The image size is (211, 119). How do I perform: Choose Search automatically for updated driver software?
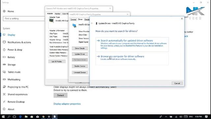[132, 44]
